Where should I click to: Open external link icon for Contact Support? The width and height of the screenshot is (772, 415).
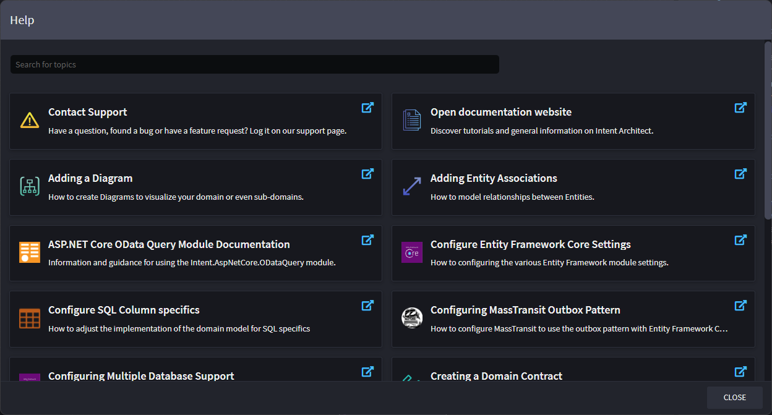[x=367, y=108]
